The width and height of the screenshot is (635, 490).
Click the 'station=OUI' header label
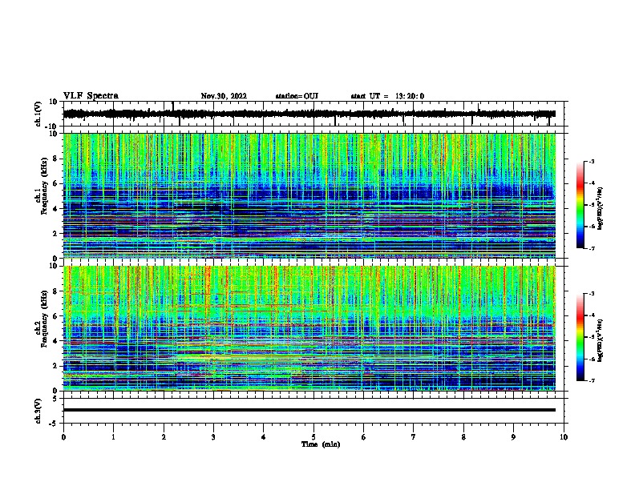coord(297,96)
